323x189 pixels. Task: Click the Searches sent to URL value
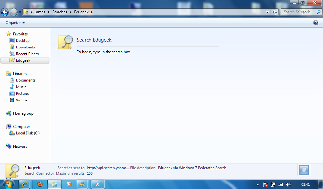click(108, 168)
